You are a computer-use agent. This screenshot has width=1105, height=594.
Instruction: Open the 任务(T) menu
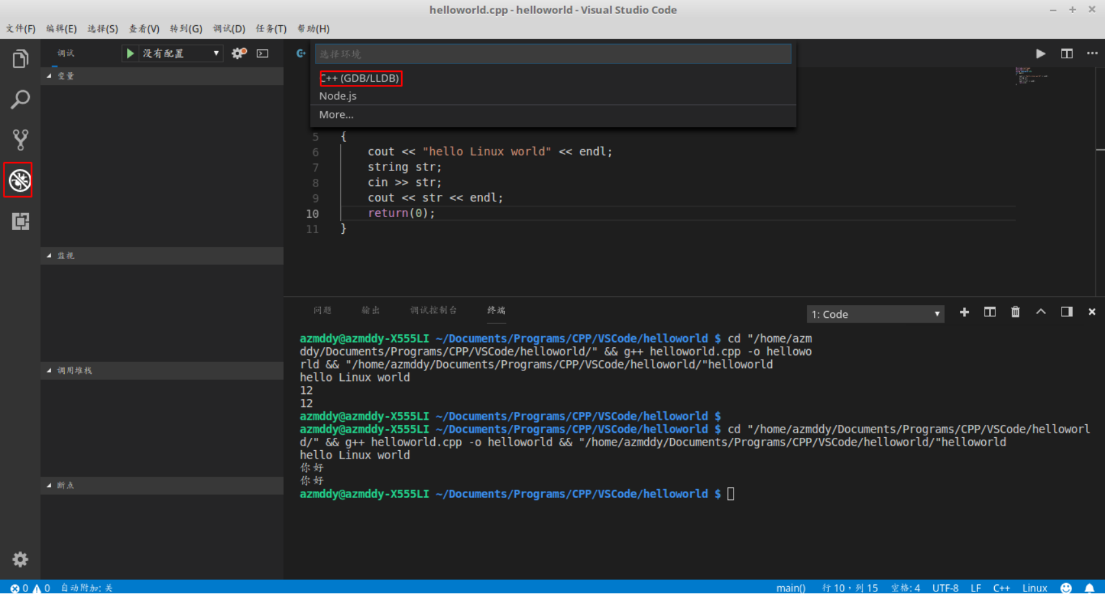(271, 29)
